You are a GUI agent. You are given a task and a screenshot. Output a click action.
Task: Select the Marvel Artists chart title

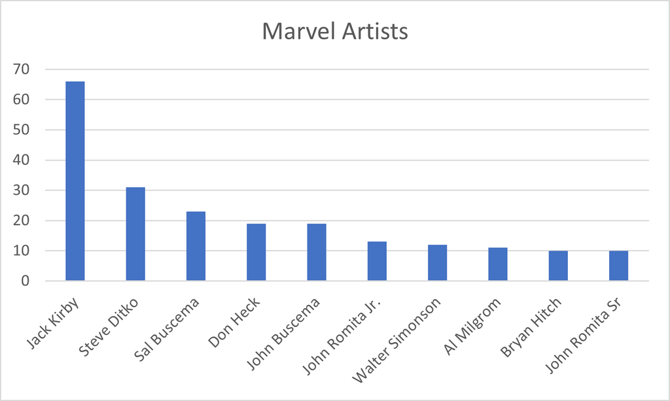pos(334,31)
